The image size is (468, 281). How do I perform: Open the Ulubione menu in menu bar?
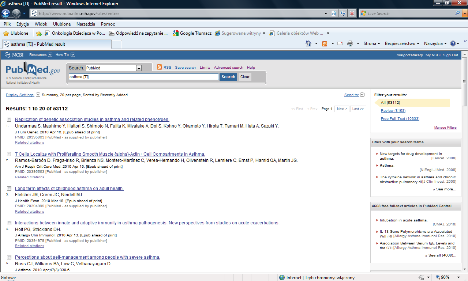tap(62, 24)
